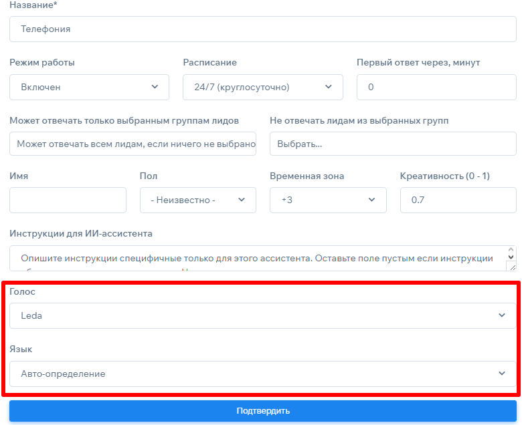The height and width of the screenshot is (425, 522).
Task: Open the Временная зона dropdown showing +3
Action: [328, 200]
